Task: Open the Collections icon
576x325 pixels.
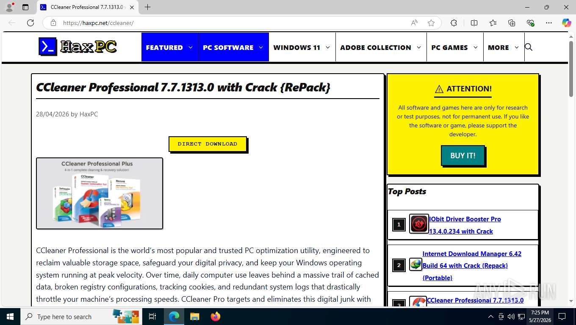Action: click(512, 23)
